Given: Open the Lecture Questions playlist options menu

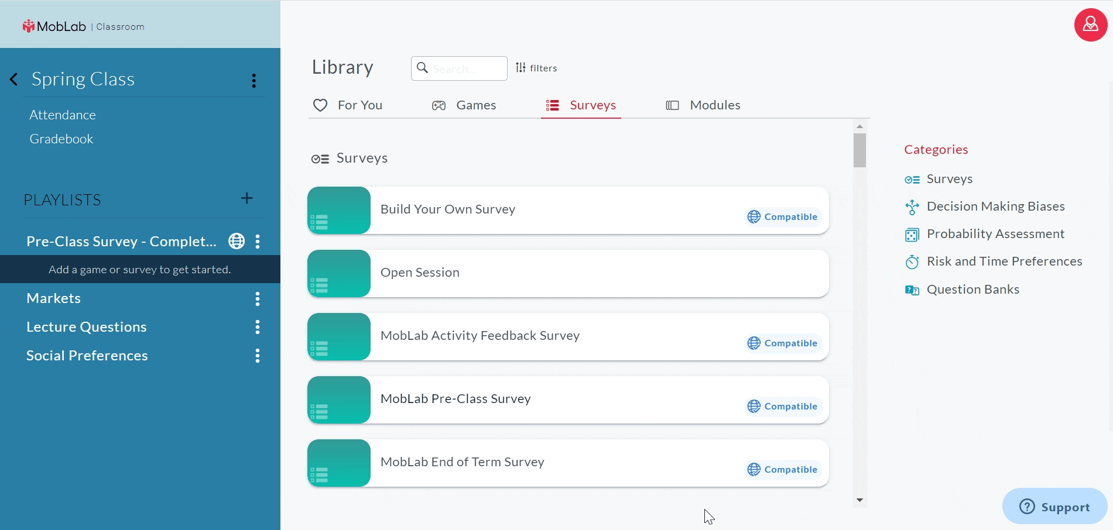Looking at the screenshot, I should (x=258, y=327).
